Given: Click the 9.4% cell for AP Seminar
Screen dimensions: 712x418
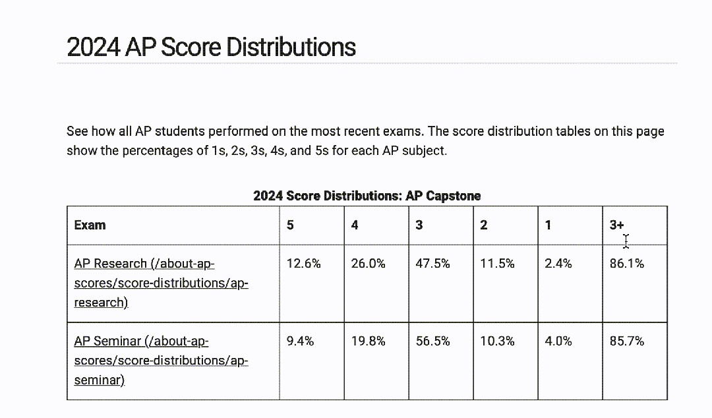Looking at the screenshot, I should (300, 342).
